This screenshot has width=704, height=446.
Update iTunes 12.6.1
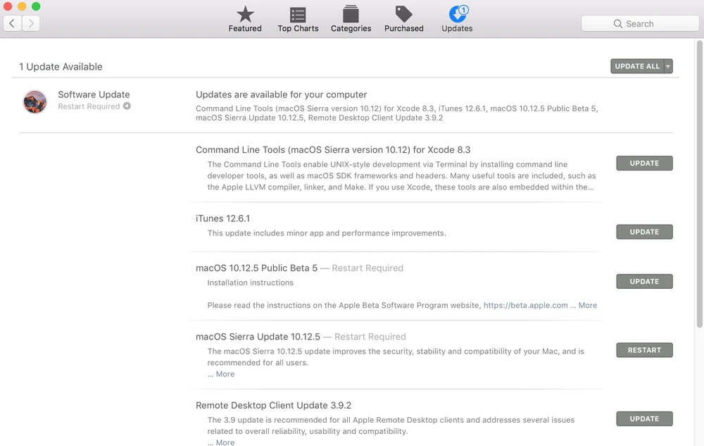pyautogui.click(x=644, y=232)
